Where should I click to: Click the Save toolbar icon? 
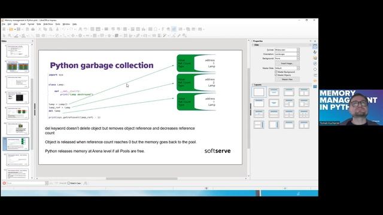(19, 29)
